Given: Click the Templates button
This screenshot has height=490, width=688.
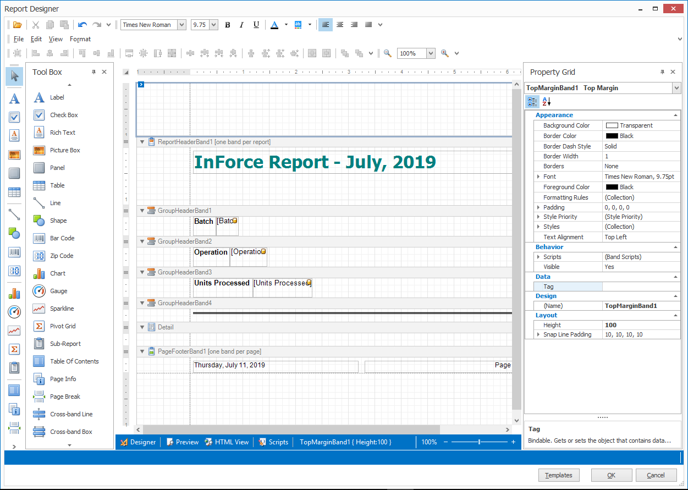Looking at the screenshot, I should click(x=559, y=475).
